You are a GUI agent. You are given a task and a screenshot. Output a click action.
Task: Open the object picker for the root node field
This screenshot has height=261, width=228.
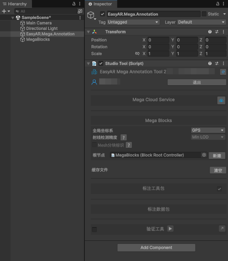coord(204,155)
